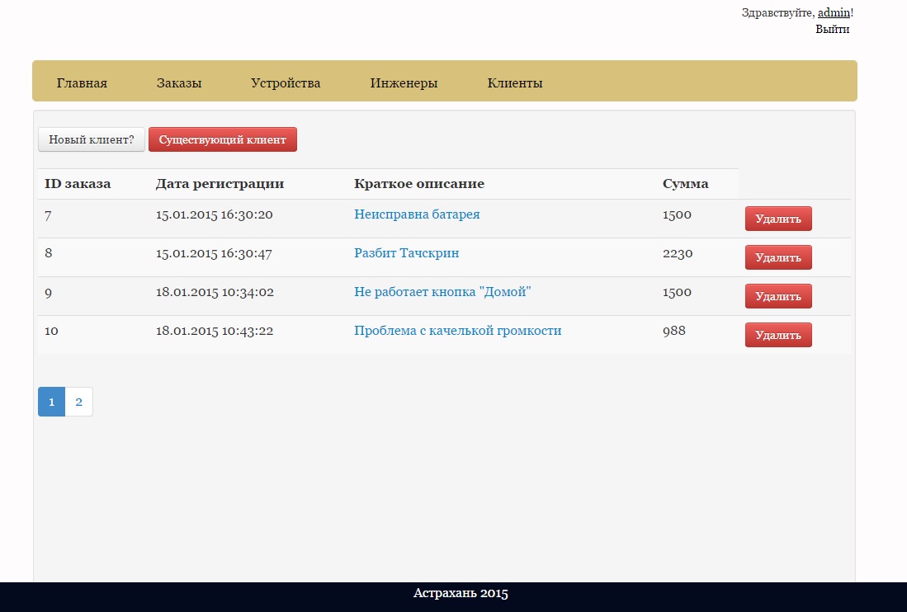Click the Сумма column header
This screenshot has height=612, width=907.
click(x=686, y=184)
